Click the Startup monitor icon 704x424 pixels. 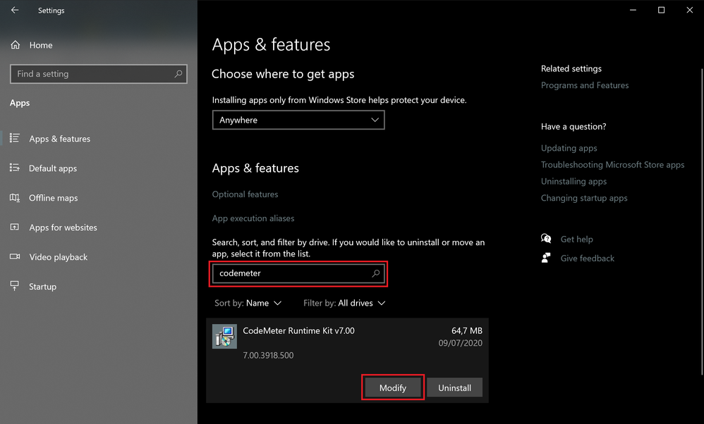pyautogui.click(x=14, y=286)
